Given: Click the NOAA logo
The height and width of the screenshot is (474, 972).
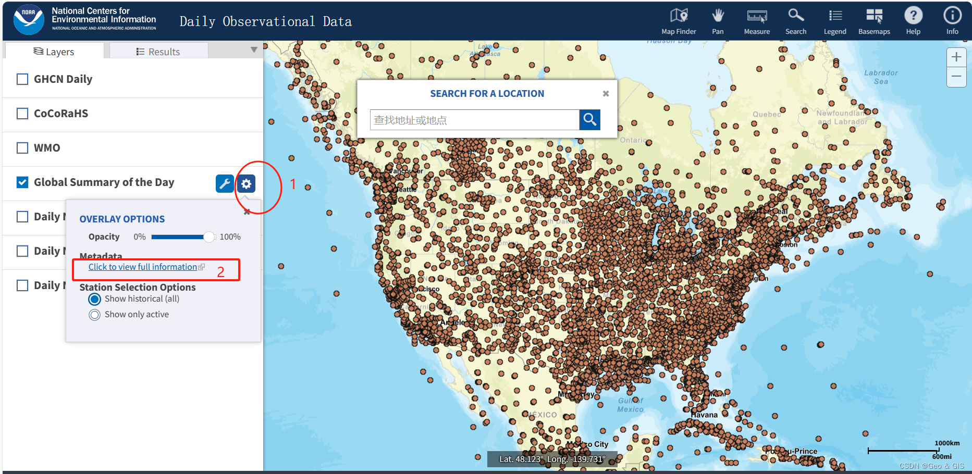Looking at the screenshot, I should coord(29,20).
